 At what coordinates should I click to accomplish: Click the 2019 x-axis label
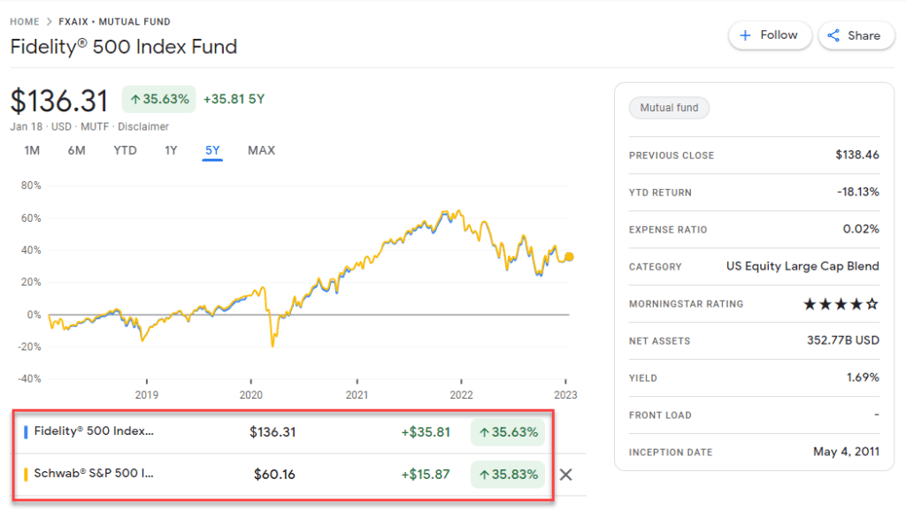pyautogui.click(x=147, y=395)
